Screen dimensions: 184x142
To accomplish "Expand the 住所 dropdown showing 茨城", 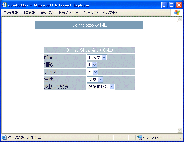I will (x=95, y=79).
